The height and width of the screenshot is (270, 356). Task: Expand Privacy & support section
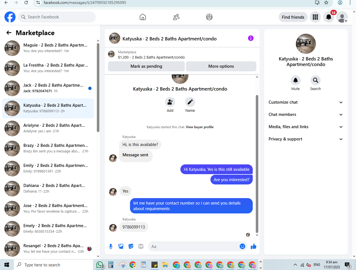point(306,139)
